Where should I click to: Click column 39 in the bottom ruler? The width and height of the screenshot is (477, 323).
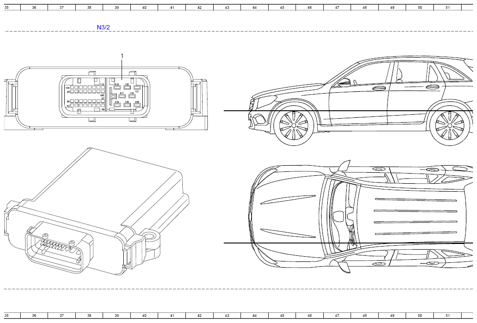pyautogui.click(x=117, y=316)
